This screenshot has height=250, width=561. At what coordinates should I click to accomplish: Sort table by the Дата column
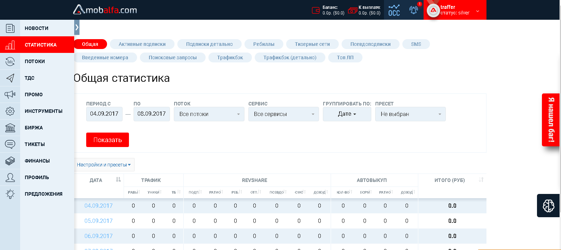tap(118, 180)
